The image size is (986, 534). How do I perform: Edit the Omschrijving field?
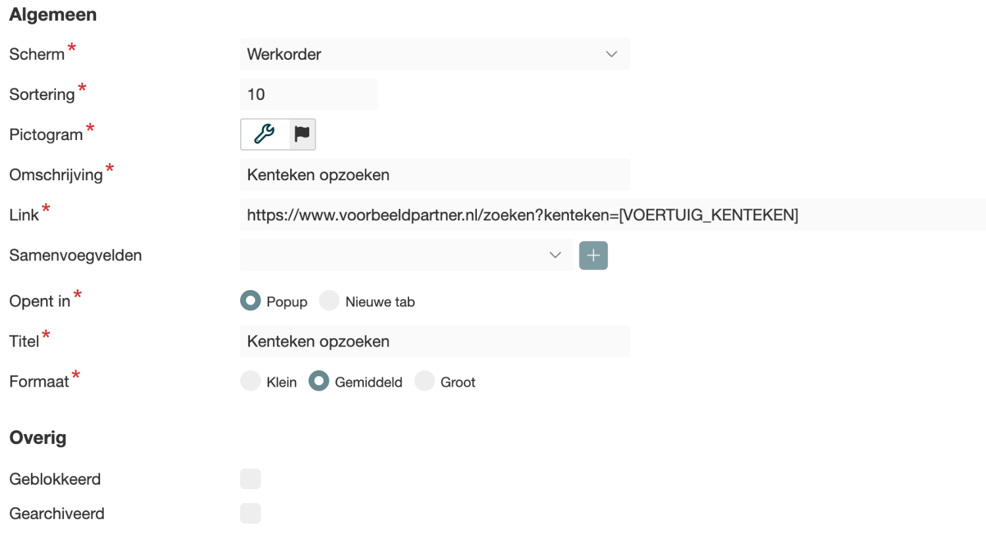[x=435, y=174]
